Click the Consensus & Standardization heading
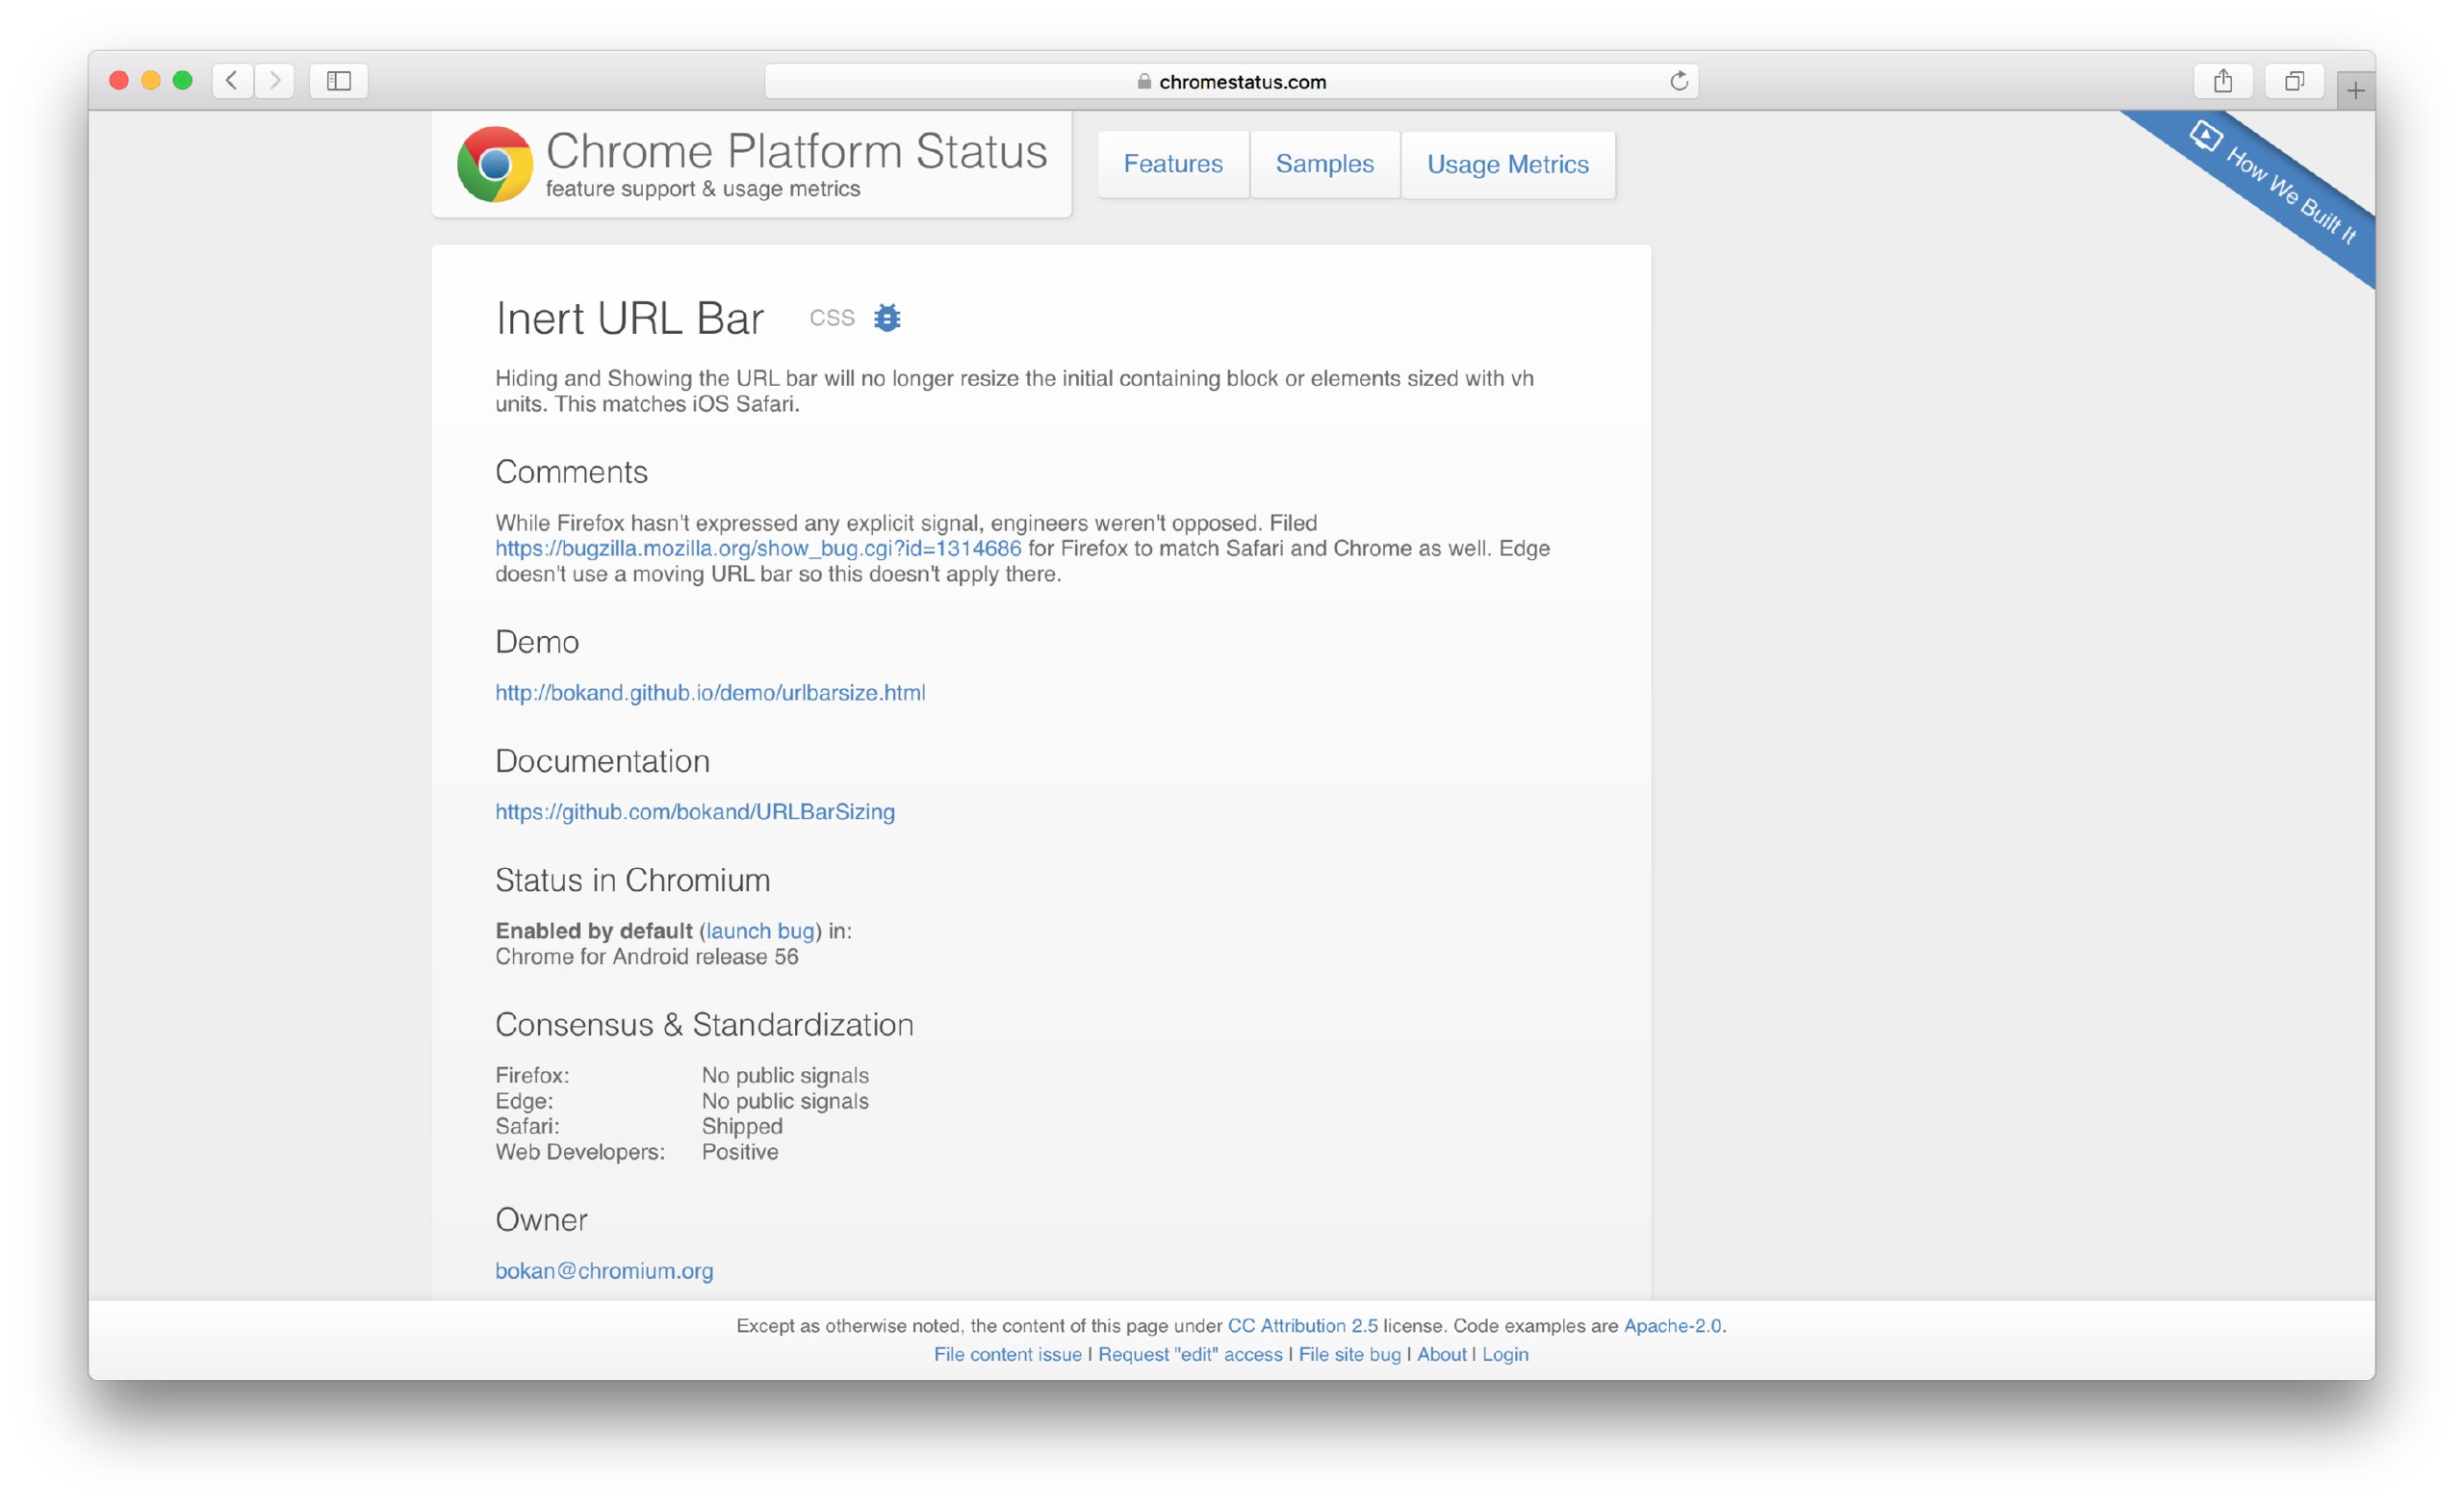The width and height of the screenshot is (2464, 1507). tap(704, 1024)
